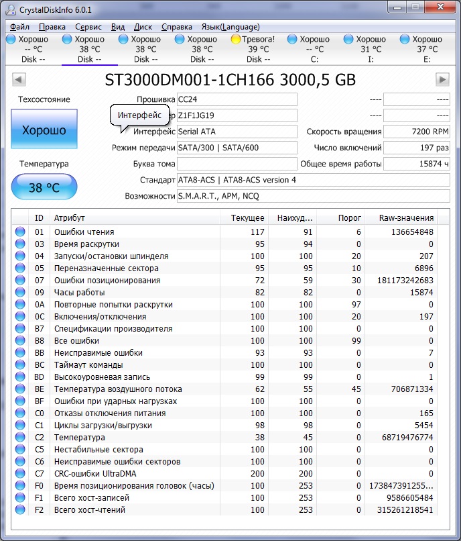Click status icon of Спецификации производителя row

pyautogui.click(x=20, y=328)
